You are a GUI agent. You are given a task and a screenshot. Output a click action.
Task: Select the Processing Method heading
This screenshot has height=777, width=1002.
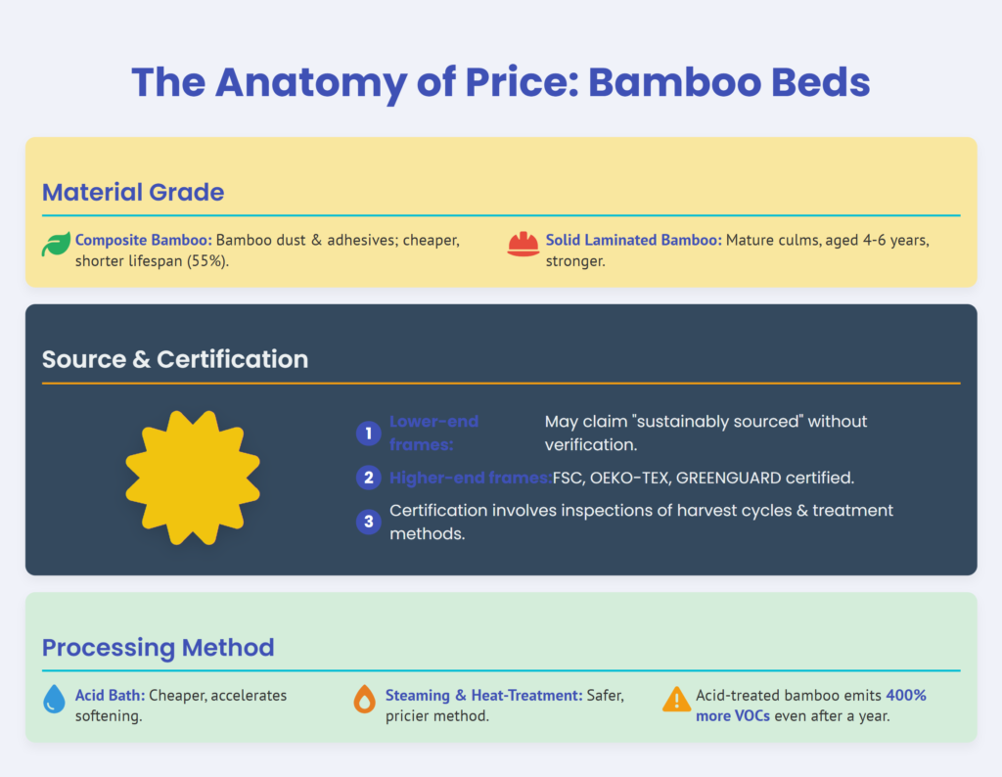coord(158,647)
